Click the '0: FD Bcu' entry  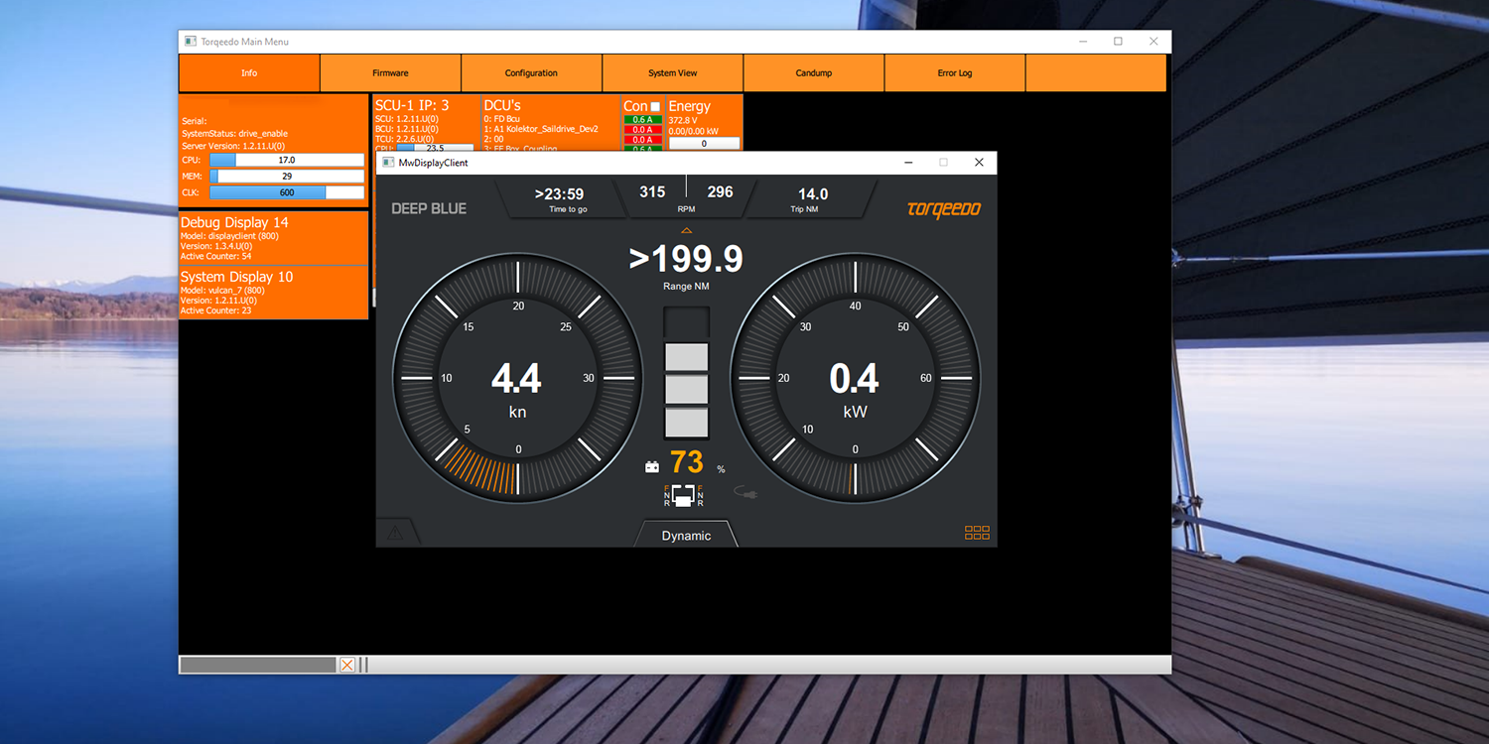point(502,119)
